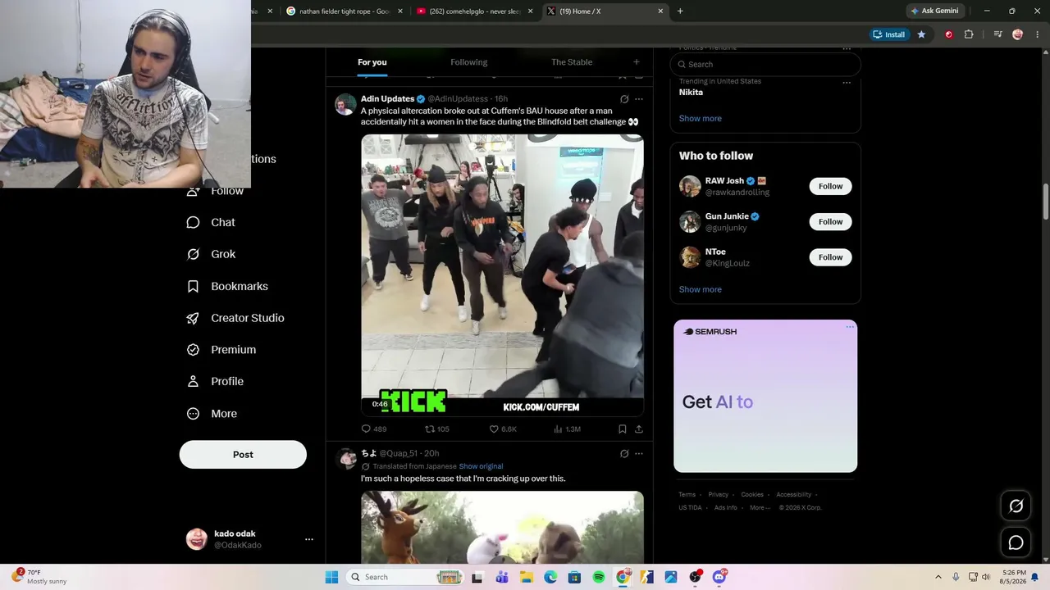This screenshot has height=590, width=1050.
Task: Show more accounts to follow
Action: [x=700, y=289]
